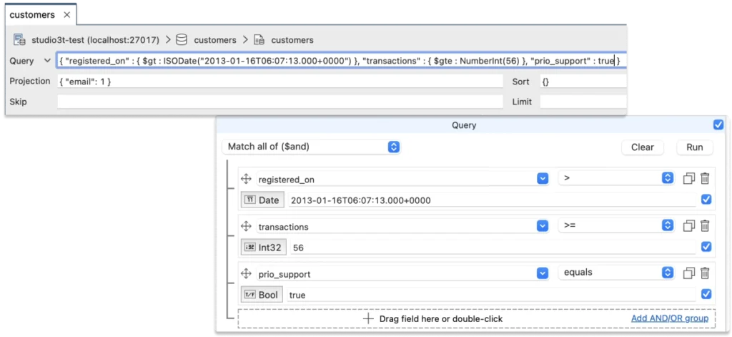This screenshot has width=732, height=337.
Task: Click the Drag field here or double-click area
Action: (476, 319)
